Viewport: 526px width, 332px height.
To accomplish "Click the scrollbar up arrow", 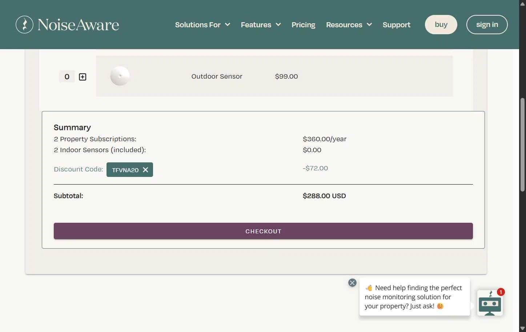I will click(522, 4).
